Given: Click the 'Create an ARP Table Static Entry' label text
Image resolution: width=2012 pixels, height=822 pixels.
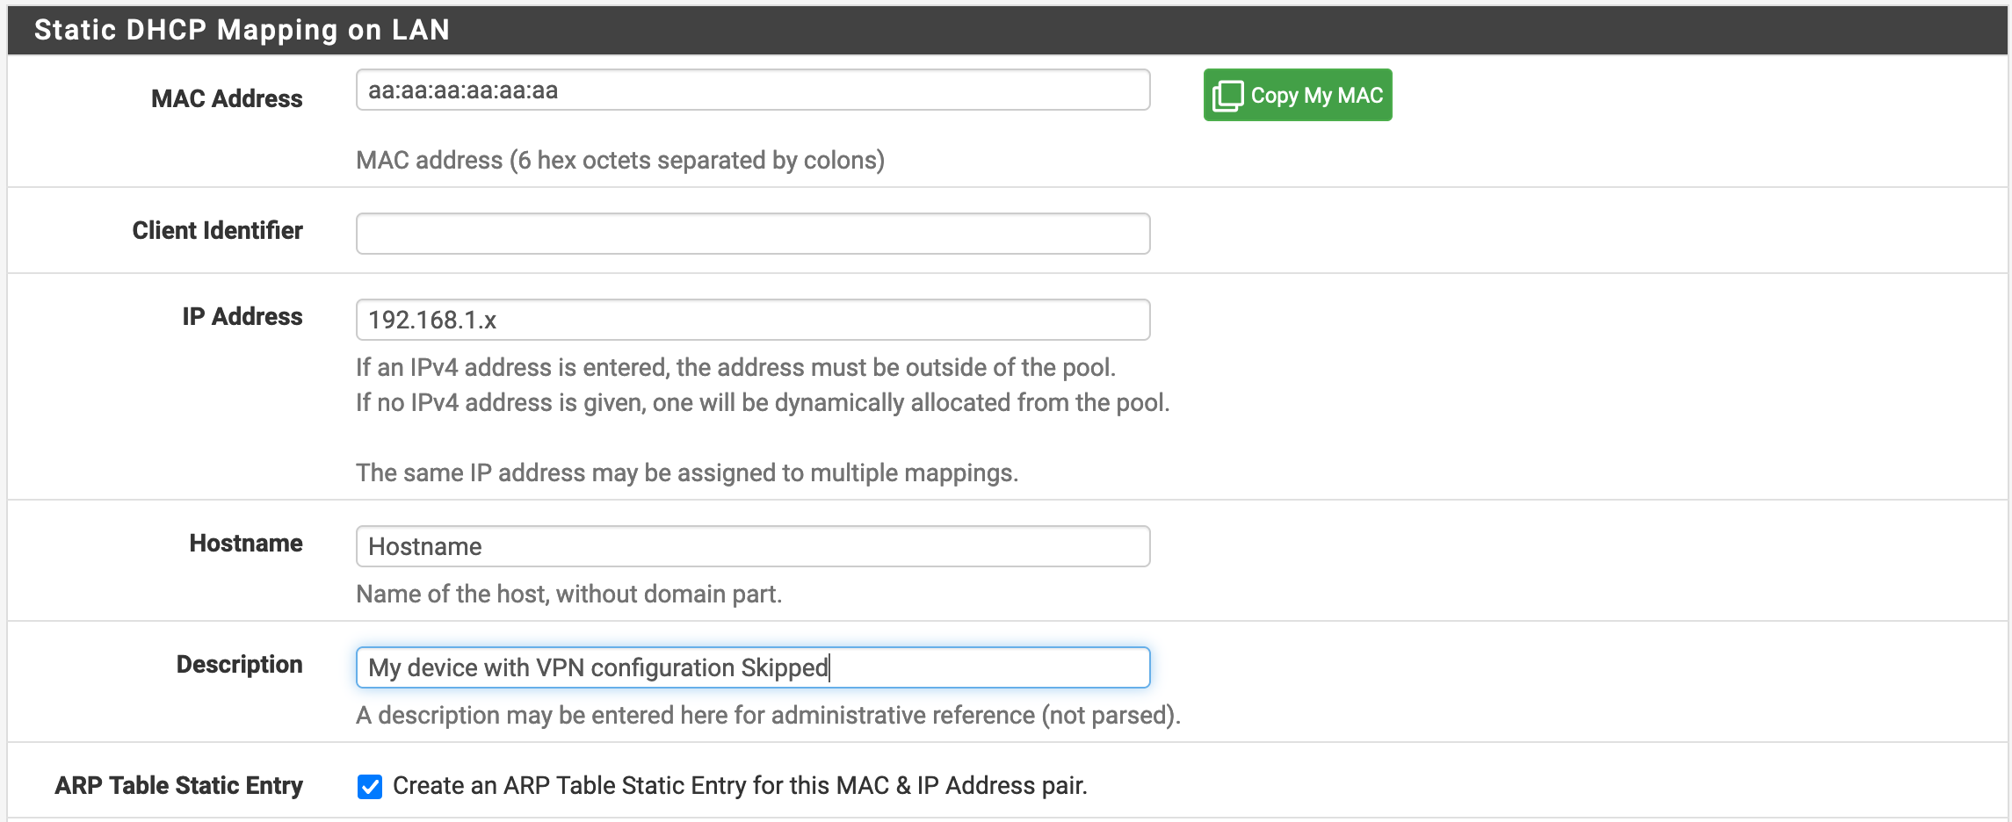Looking at the screenshot, I should 739,785.
